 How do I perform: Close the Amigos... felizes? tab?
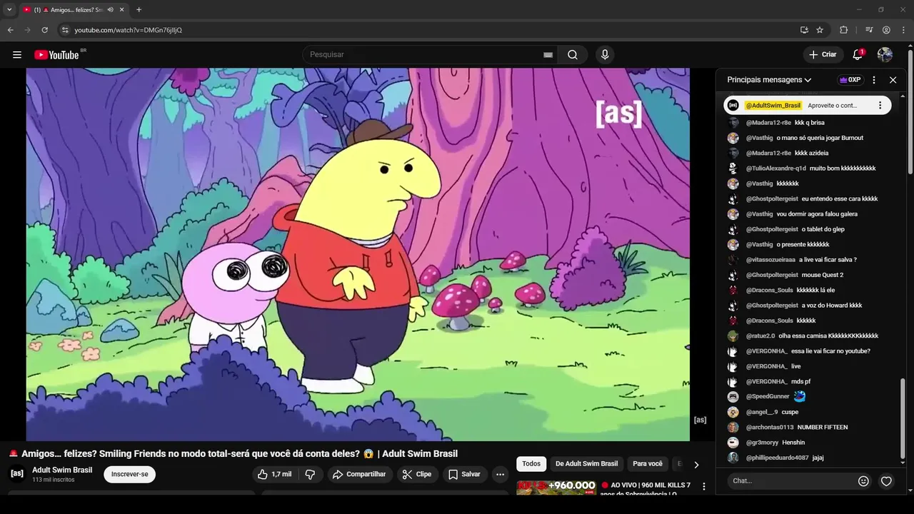click(x=122, y=10)
